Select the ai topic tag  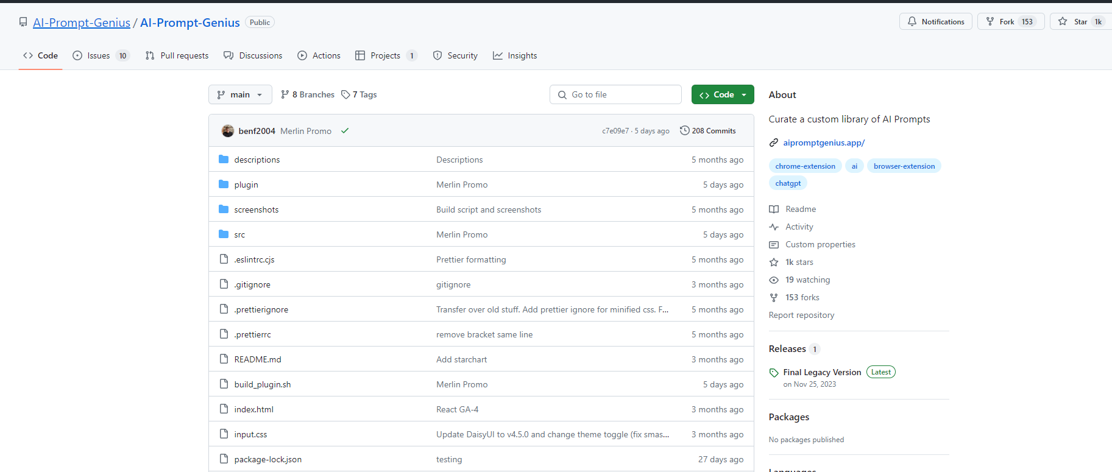coord(854,166)
